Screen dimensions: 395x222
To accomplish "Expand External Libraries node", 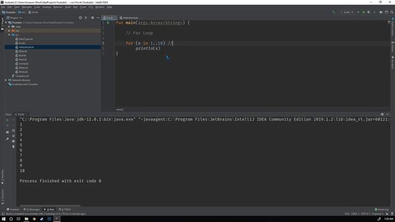I will pos(6,80).
